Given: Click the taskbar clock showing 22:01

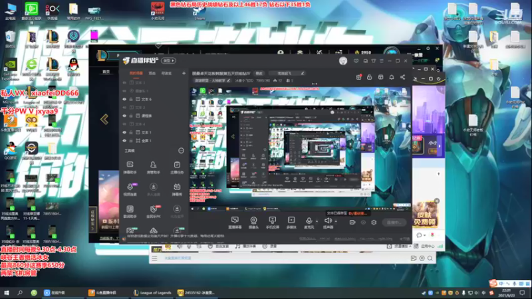Looking at the screenshot, I should point(507,293).
